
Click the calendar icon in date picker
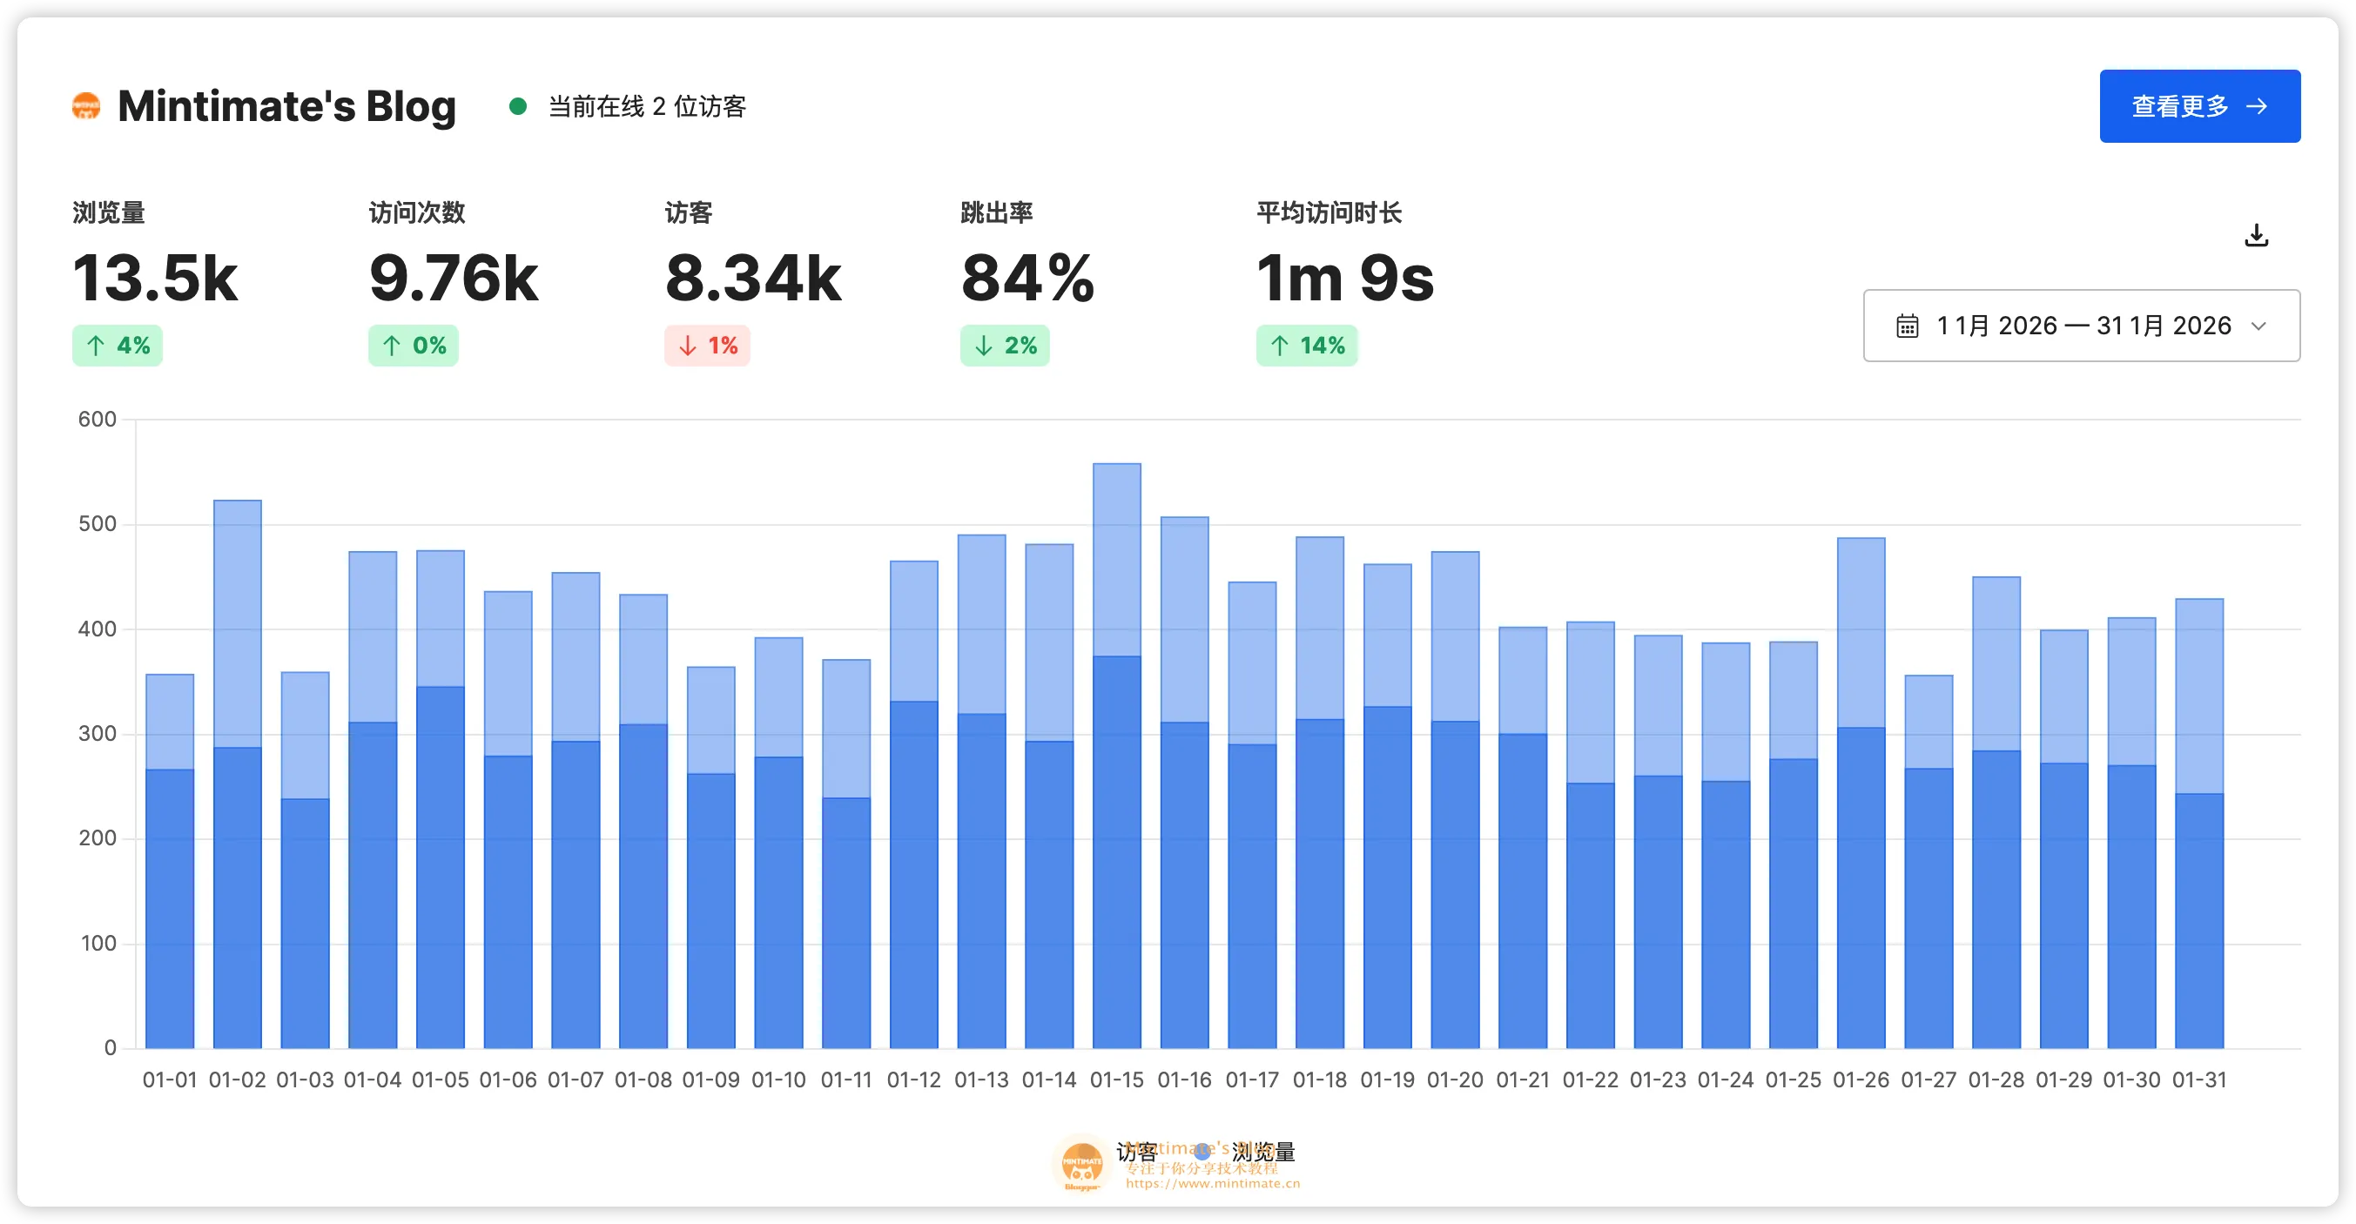[1907, 326]
